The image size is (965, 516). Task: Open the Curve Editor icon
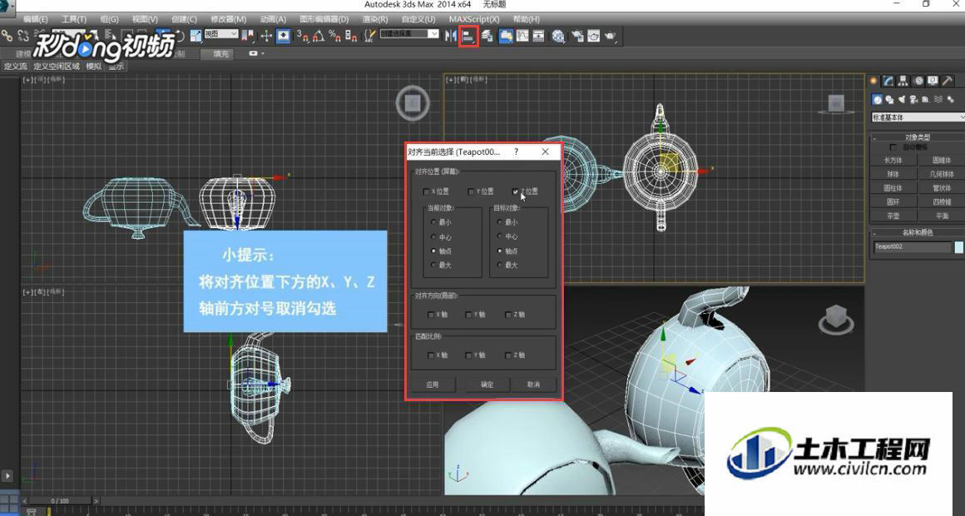tap(522, 37)
